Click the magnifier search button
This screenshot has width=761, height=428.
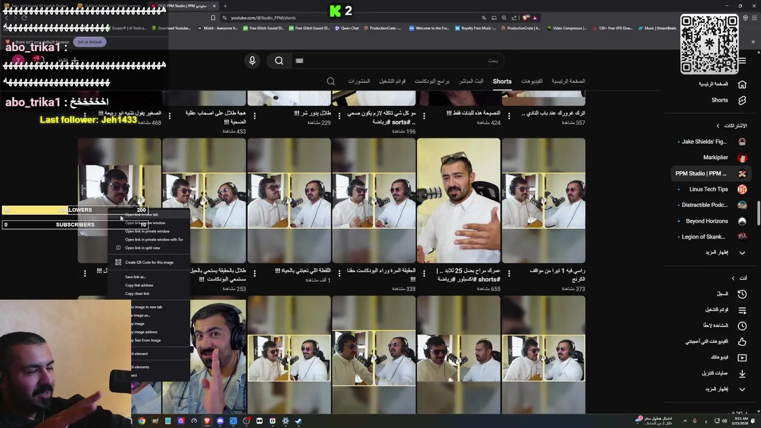pyautogui.click(x=279, y=61)
